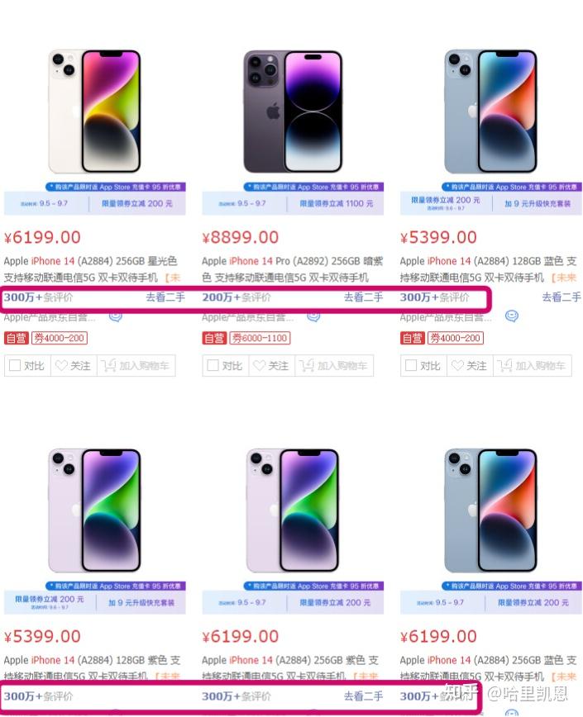
Task: Open title of 256GB purple iPhone 14
Action: pos(290,668)
